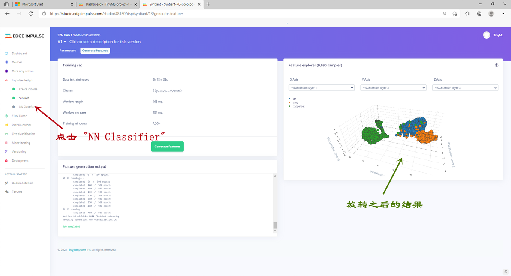Open the EdgeImpulse Inc. footer link

coord(80,250)
